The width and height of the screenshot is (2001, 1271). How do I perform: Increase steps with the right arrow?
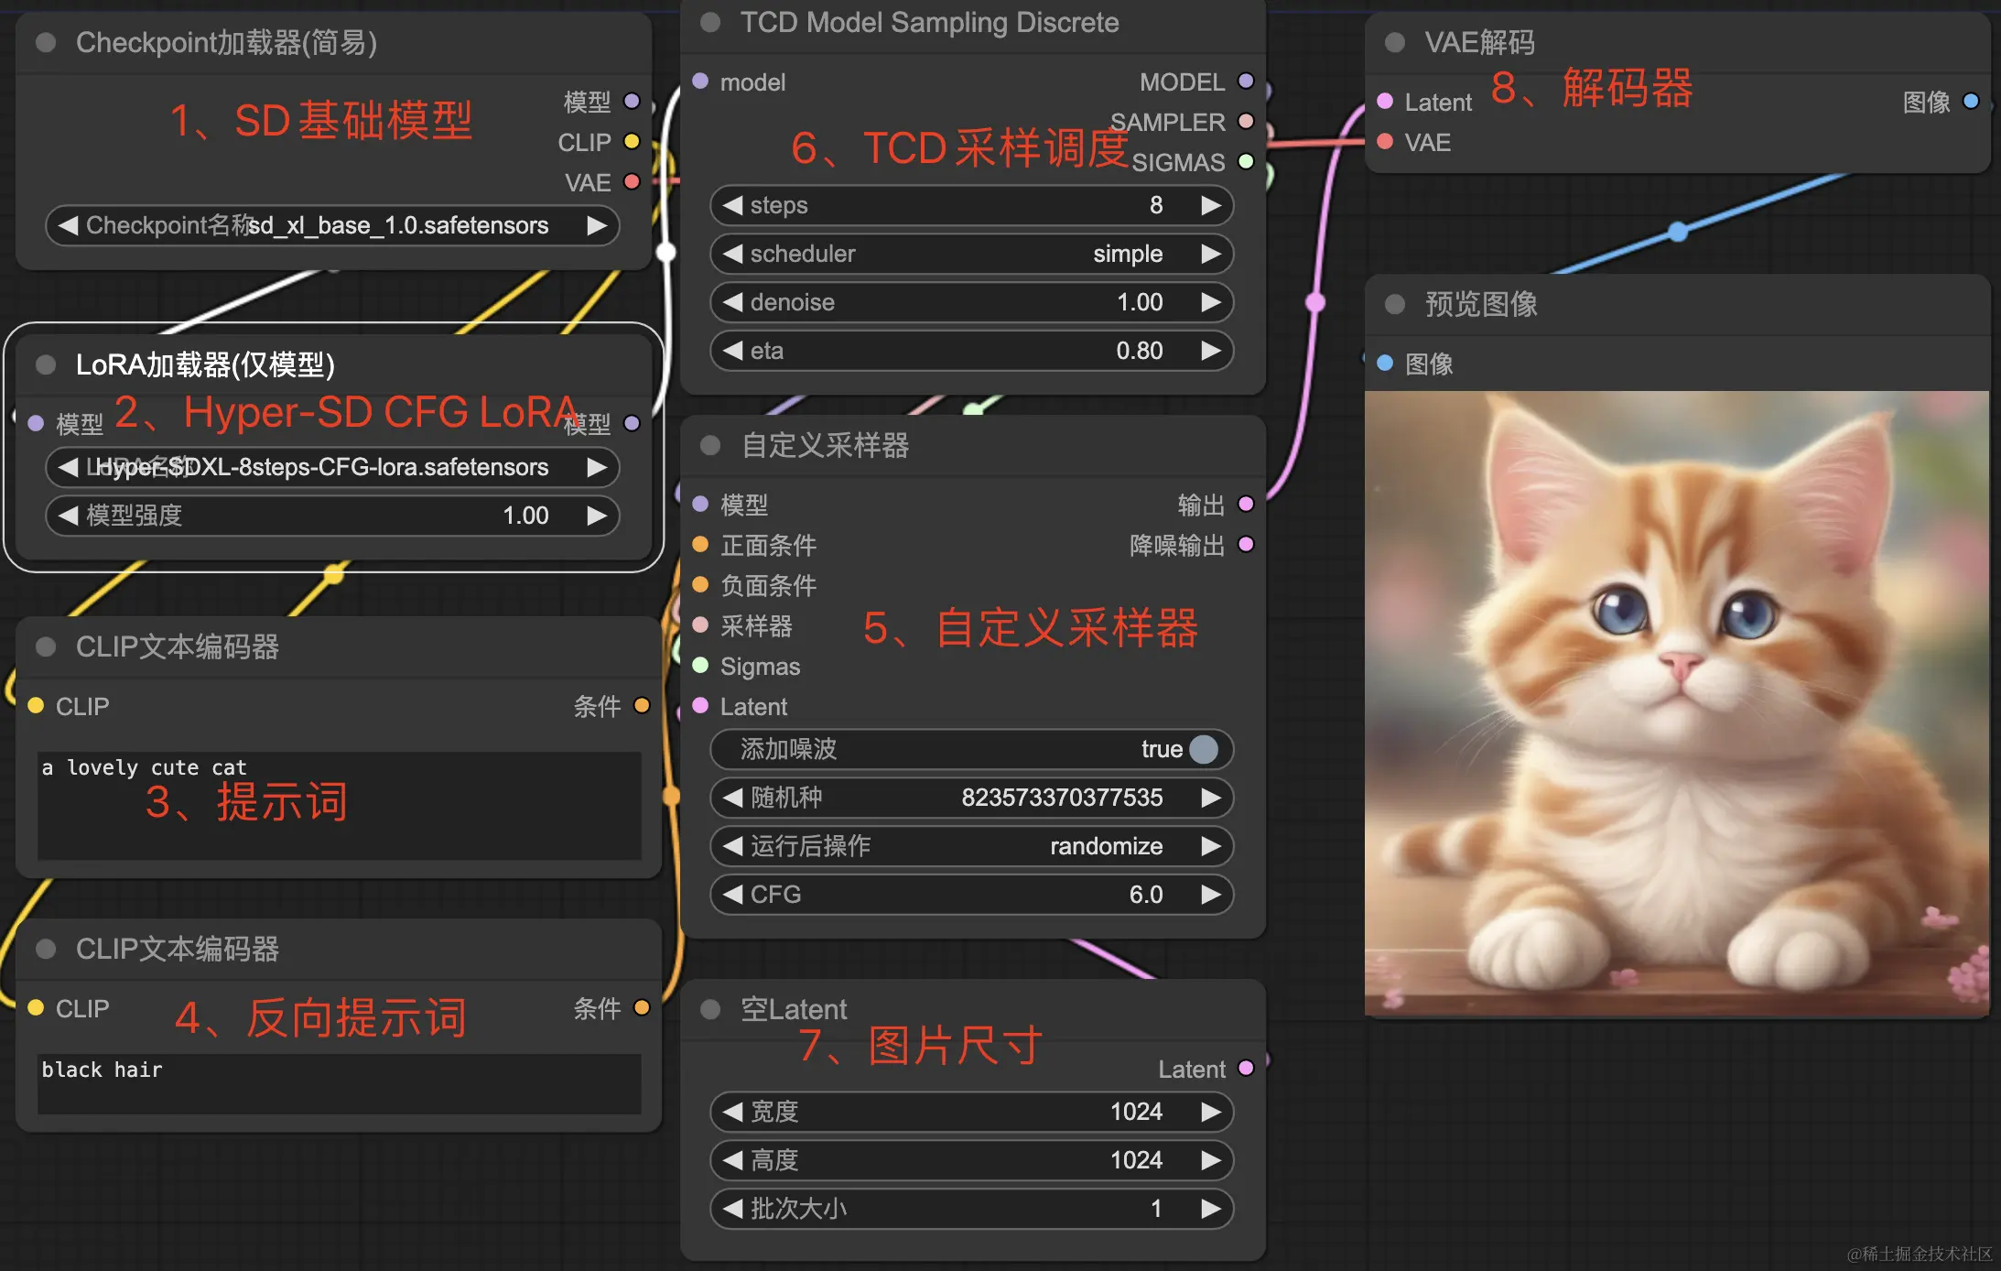(x=1212, y=205)
